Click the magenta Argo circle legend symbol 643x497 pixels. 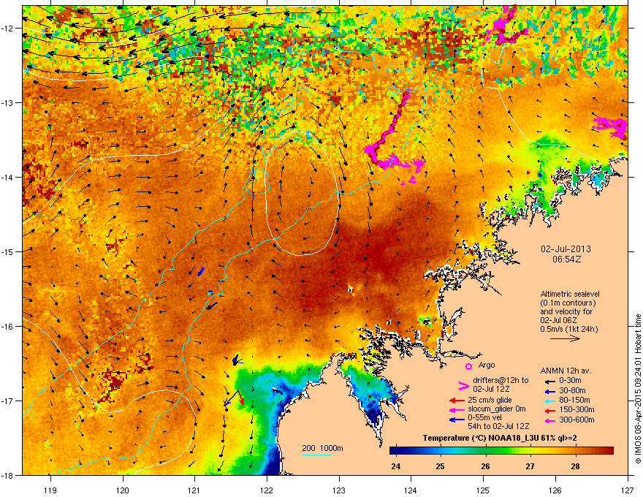click(x=468, y=366)
